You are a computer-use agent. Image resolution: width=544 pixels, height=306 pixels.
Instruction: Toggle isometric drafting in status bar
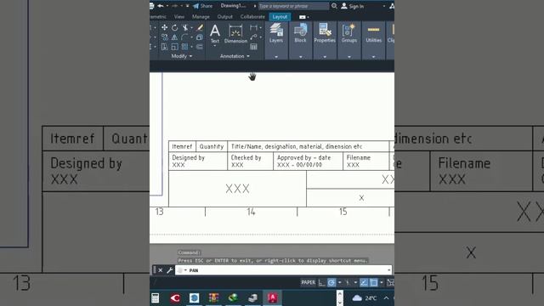click(348, 283)
